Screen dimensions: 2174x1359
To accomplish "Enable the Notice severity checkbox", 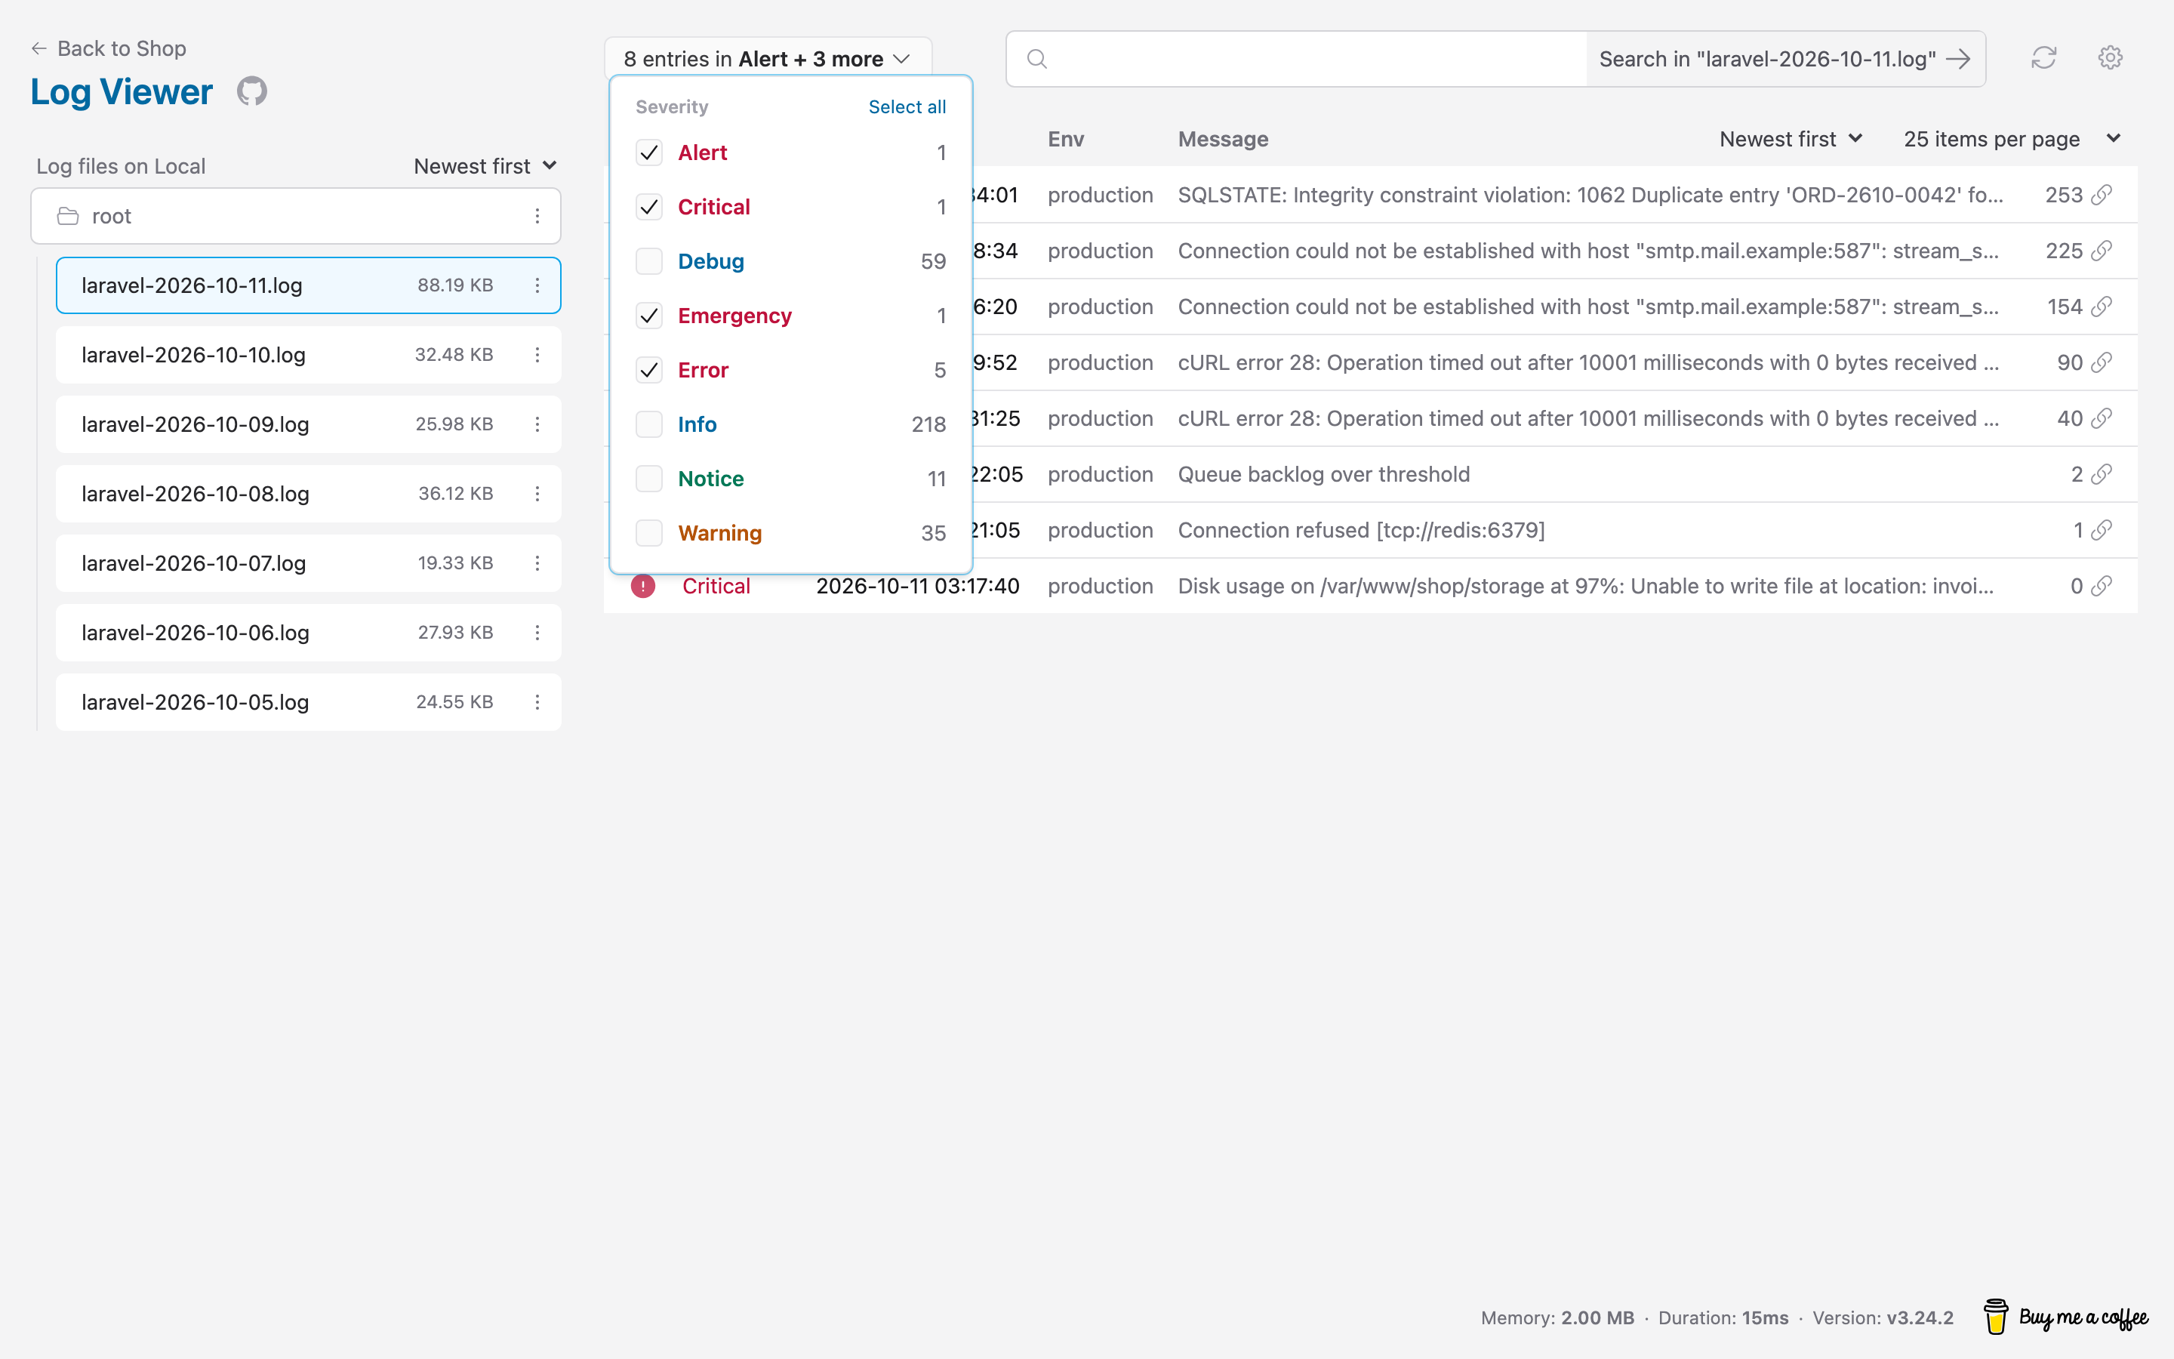I will 648,479.
